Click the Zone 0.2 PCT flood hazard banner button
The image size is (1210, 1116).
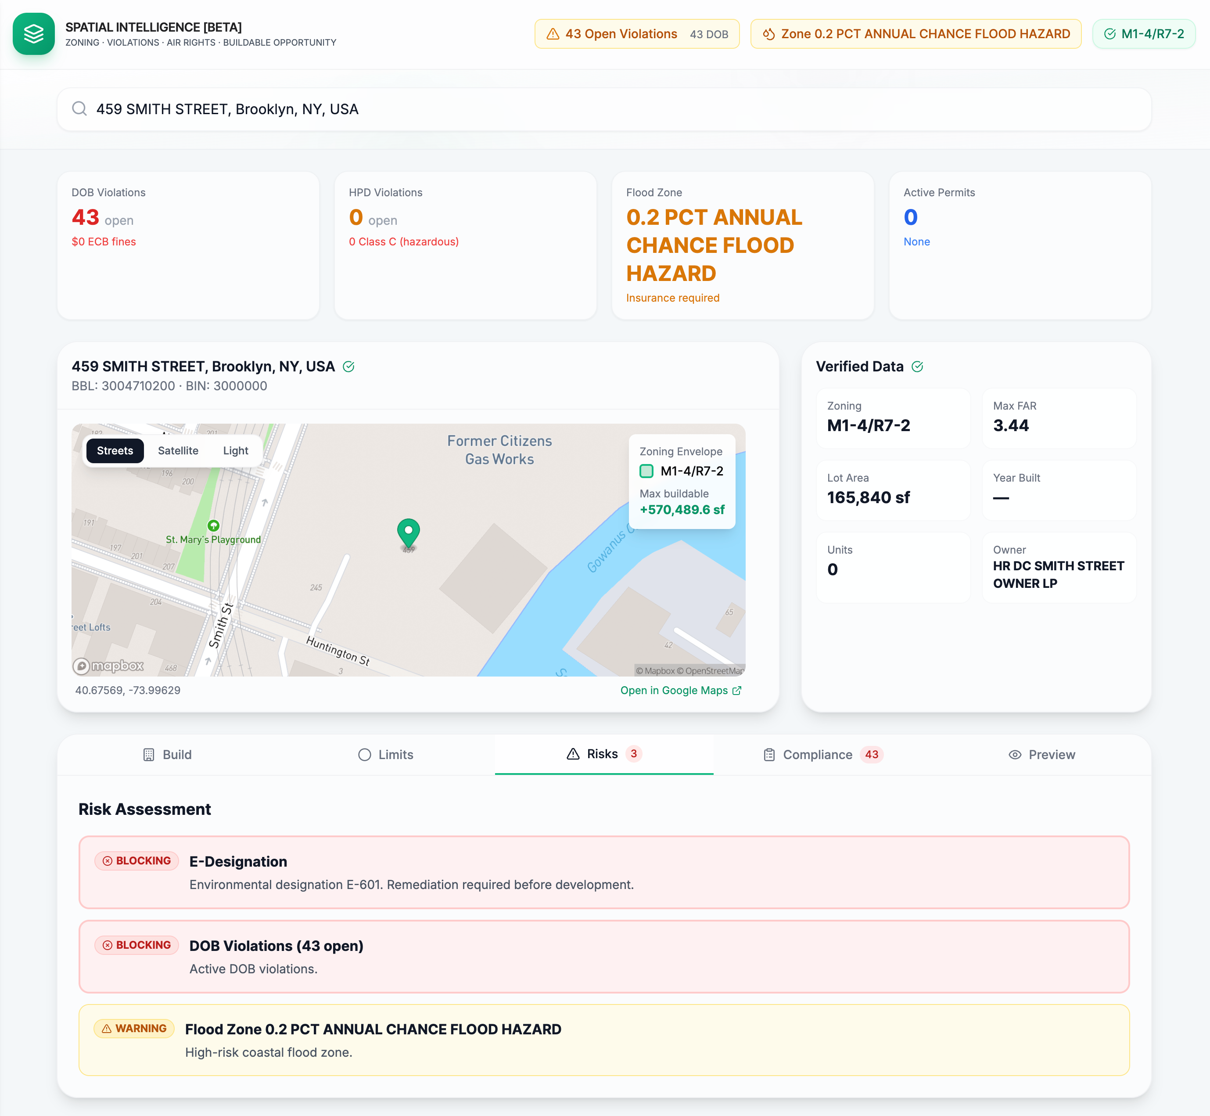[916, 34]
